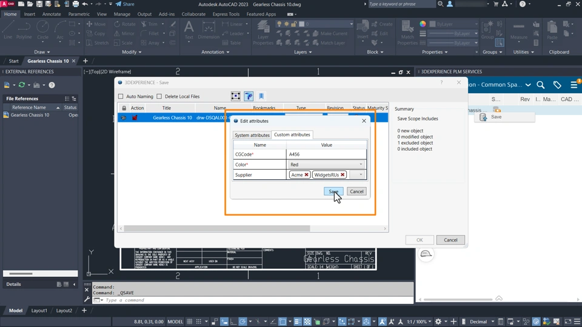The image size is (582, 327).
Task: Click Save in Edit attributes dialog
Action: (333, 191)
